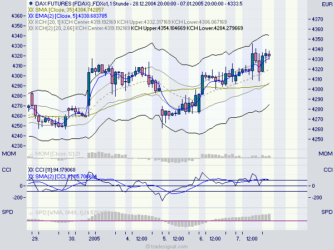Click the SPD panel label on left
Image resolution: width=334 pixels, height=250 pixels.
pos(7,212)
